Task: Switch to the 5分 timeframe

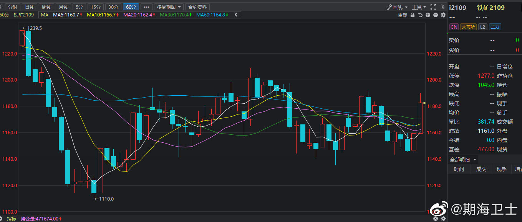Action: (x=79, y=7)
